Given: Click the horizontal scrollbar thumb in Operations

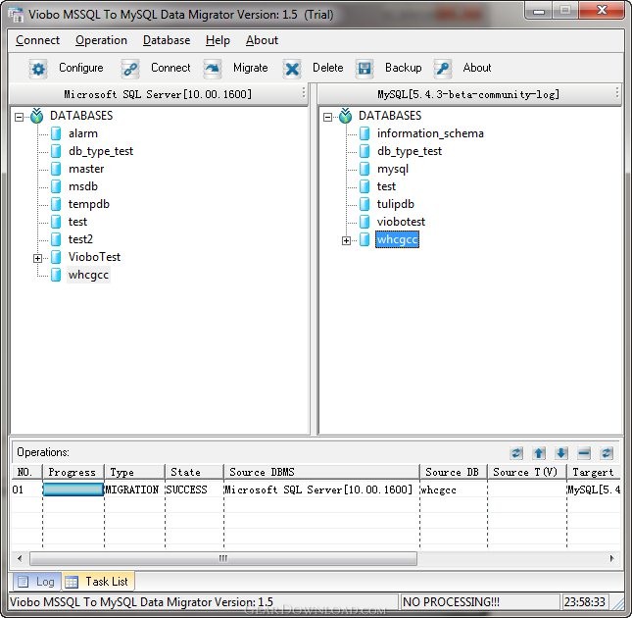Looking at the screenshot, I should tap(223, 559).
